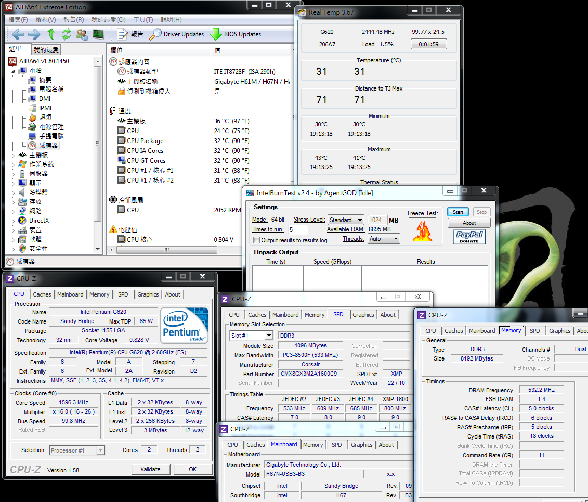Viewport: 588px width, 502px height.
Task: Open SPD tab in Memory CPU-Z window
Action: point(535,331)
